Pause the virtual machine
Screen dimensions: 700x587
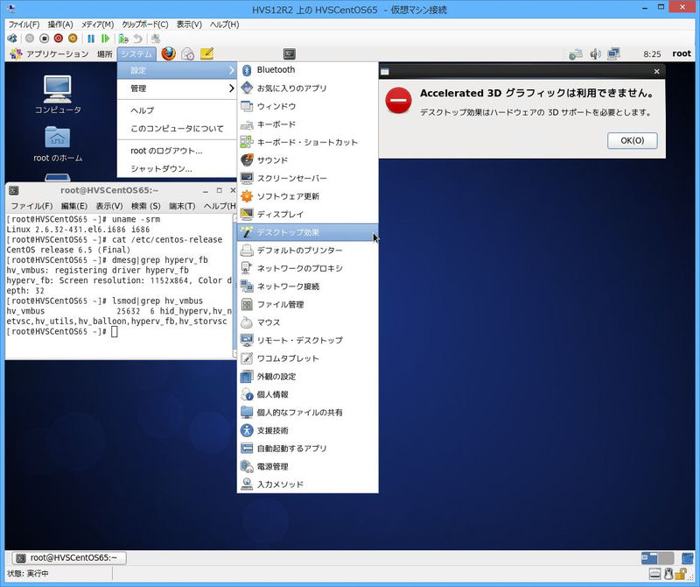pyautogui.click(x=91, y=39)
